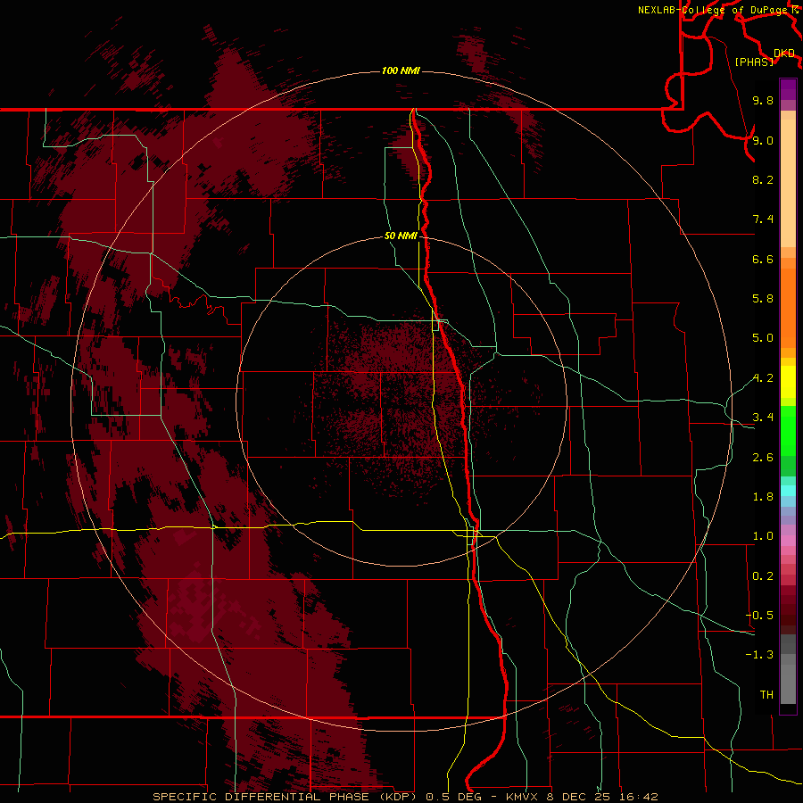The height and width of the screenshot is (803, 803).
Task: Click the cyan color bar segment
Action: (x=788, y=491)
